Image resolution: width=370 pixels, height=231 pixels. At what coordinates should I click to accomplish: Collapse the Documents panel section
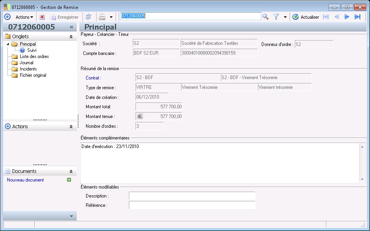click(x=71, y=171)
